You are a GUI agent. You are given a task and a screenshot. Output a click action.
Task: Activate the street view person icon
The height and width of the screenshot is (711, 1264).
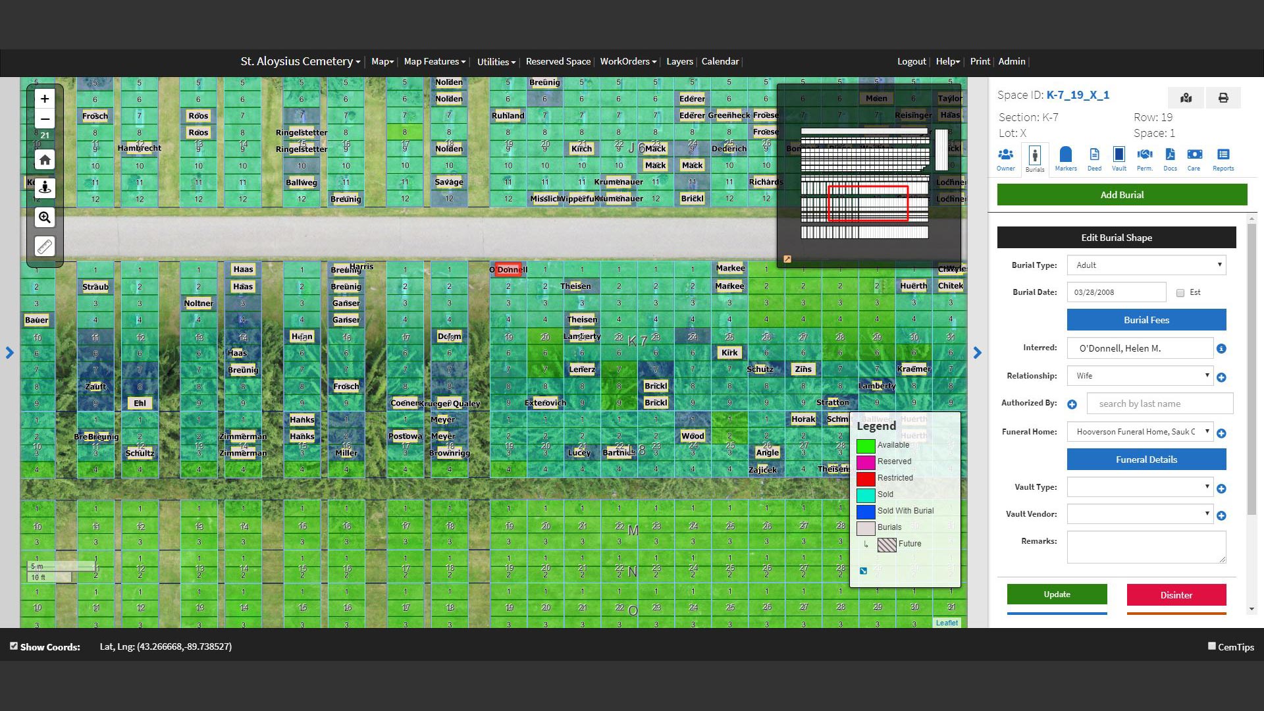[45, 188]
